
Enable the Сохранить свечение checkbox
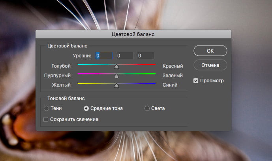(x=46, y=119)
